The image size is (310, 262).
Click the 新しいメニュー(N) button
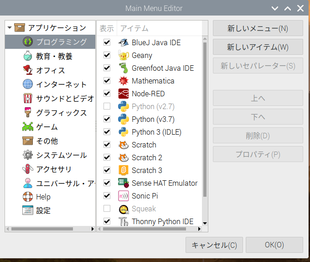pos(258,28)
